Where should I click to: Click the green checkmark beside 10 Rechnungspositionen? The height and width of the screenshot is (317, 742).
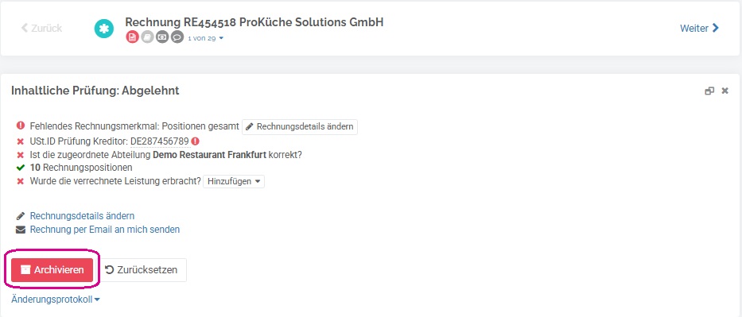pos(21,168)
